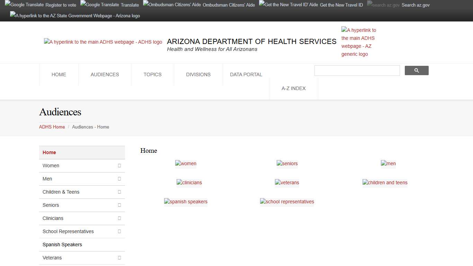Go to Data Portal in navigation
Viewport: 473px width, 266px height.
[246, 74]
